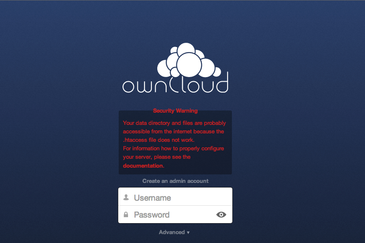This screenshot has height=243, width=365.
Task: Expand the Advanced settings section
Action: (172, 232)
